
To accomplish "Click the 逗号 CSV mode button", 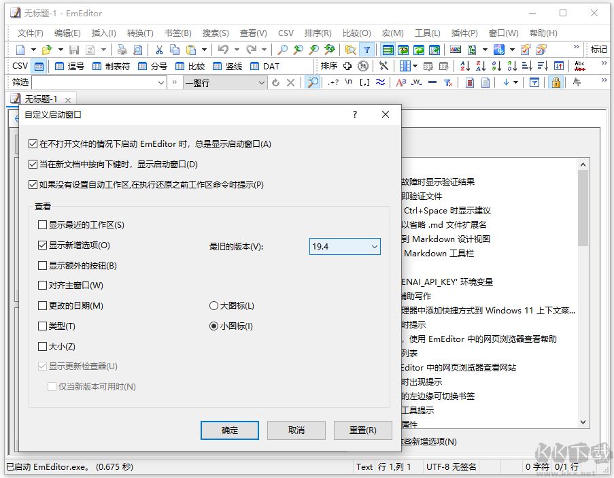I will pyautogui.click(x=69, y=66).
